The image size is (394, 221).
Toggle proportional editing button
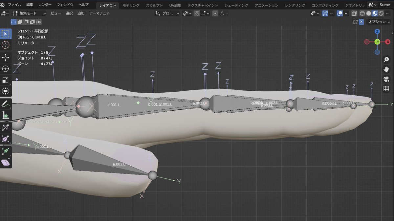(x=215, y=13)
